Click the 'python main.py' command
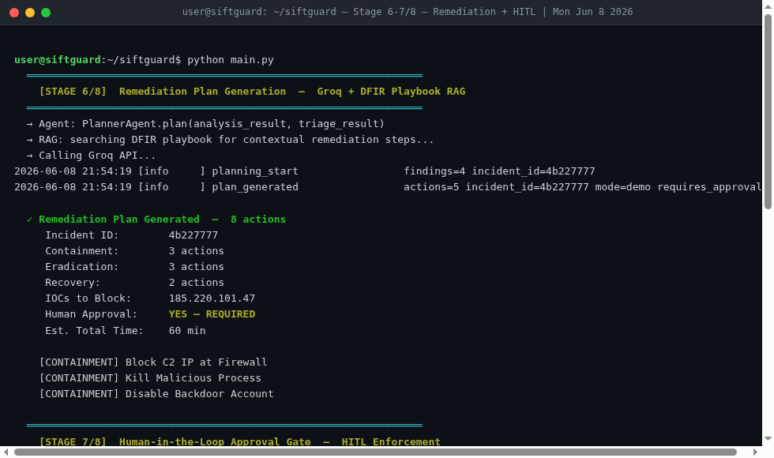This screenshot has height=458, width=774. (x=231, y=60)
